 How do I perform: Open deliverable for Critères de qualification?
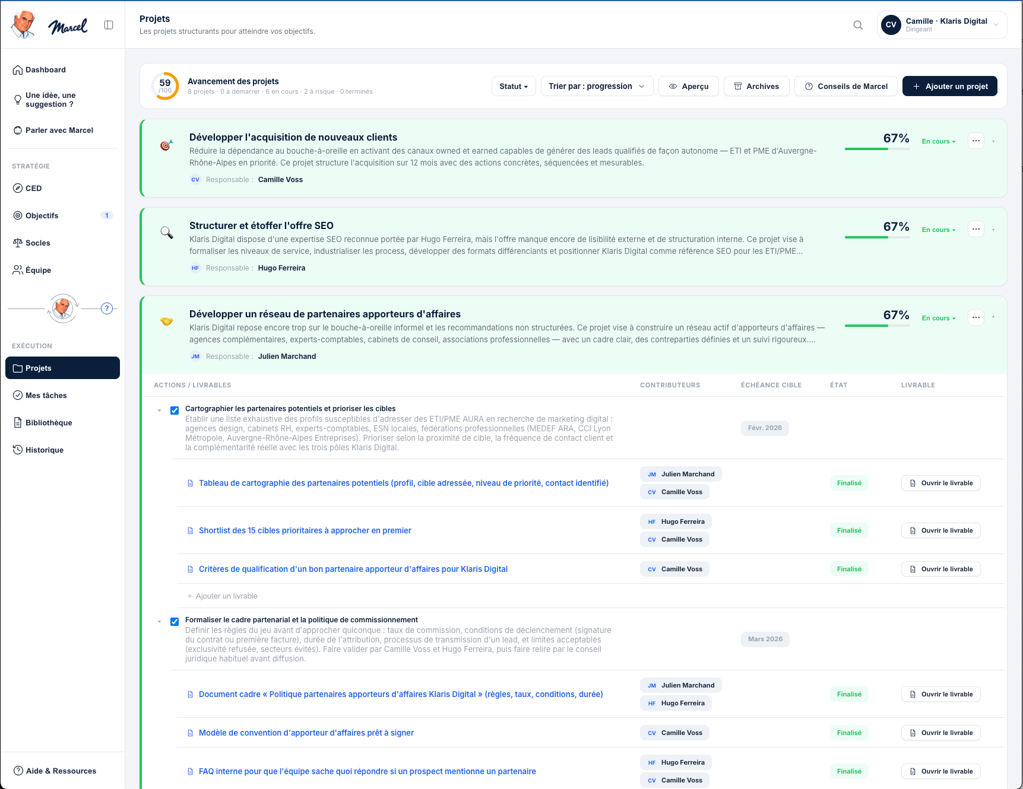[x=941, y=569]
